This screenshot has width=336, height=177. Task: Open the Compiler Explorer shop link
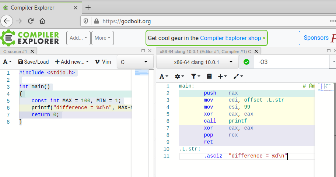point(230,38)
